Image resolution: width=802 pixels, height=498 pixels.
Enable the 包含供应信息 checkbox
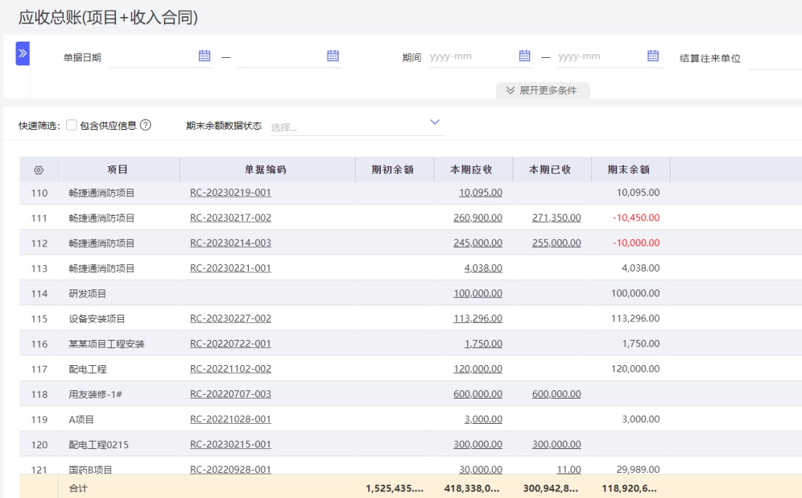tap(71, 125)
